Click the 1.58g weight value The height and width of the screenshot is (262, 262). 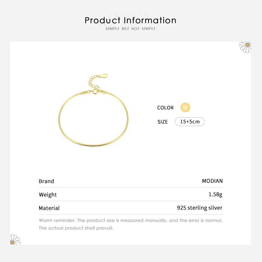click(x=215, y=195)
